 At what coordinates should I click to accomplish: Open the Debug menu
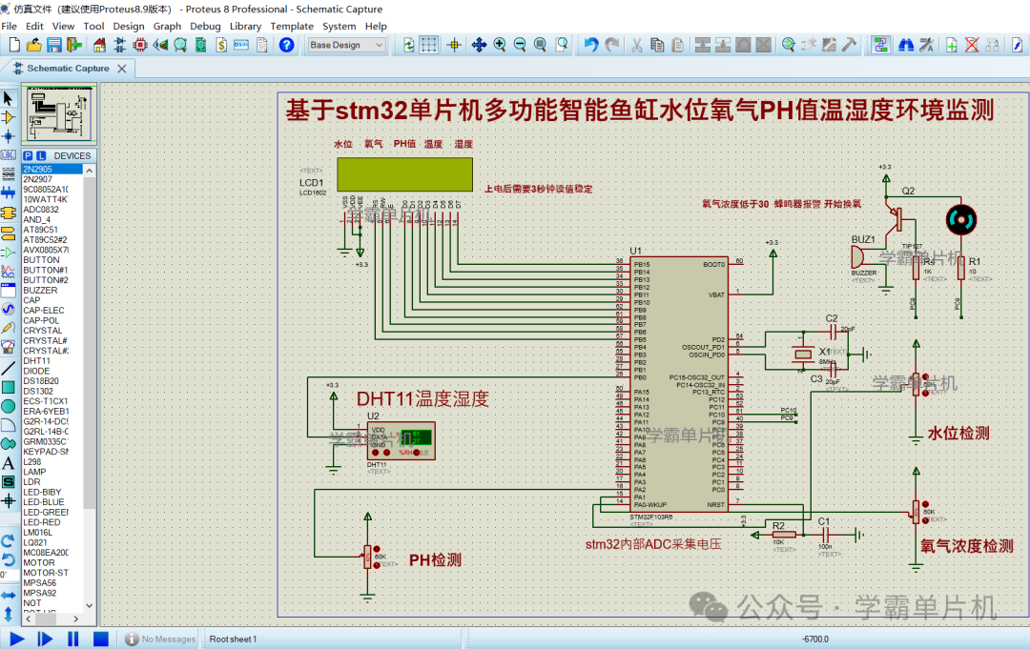click(x=205, y=27)
